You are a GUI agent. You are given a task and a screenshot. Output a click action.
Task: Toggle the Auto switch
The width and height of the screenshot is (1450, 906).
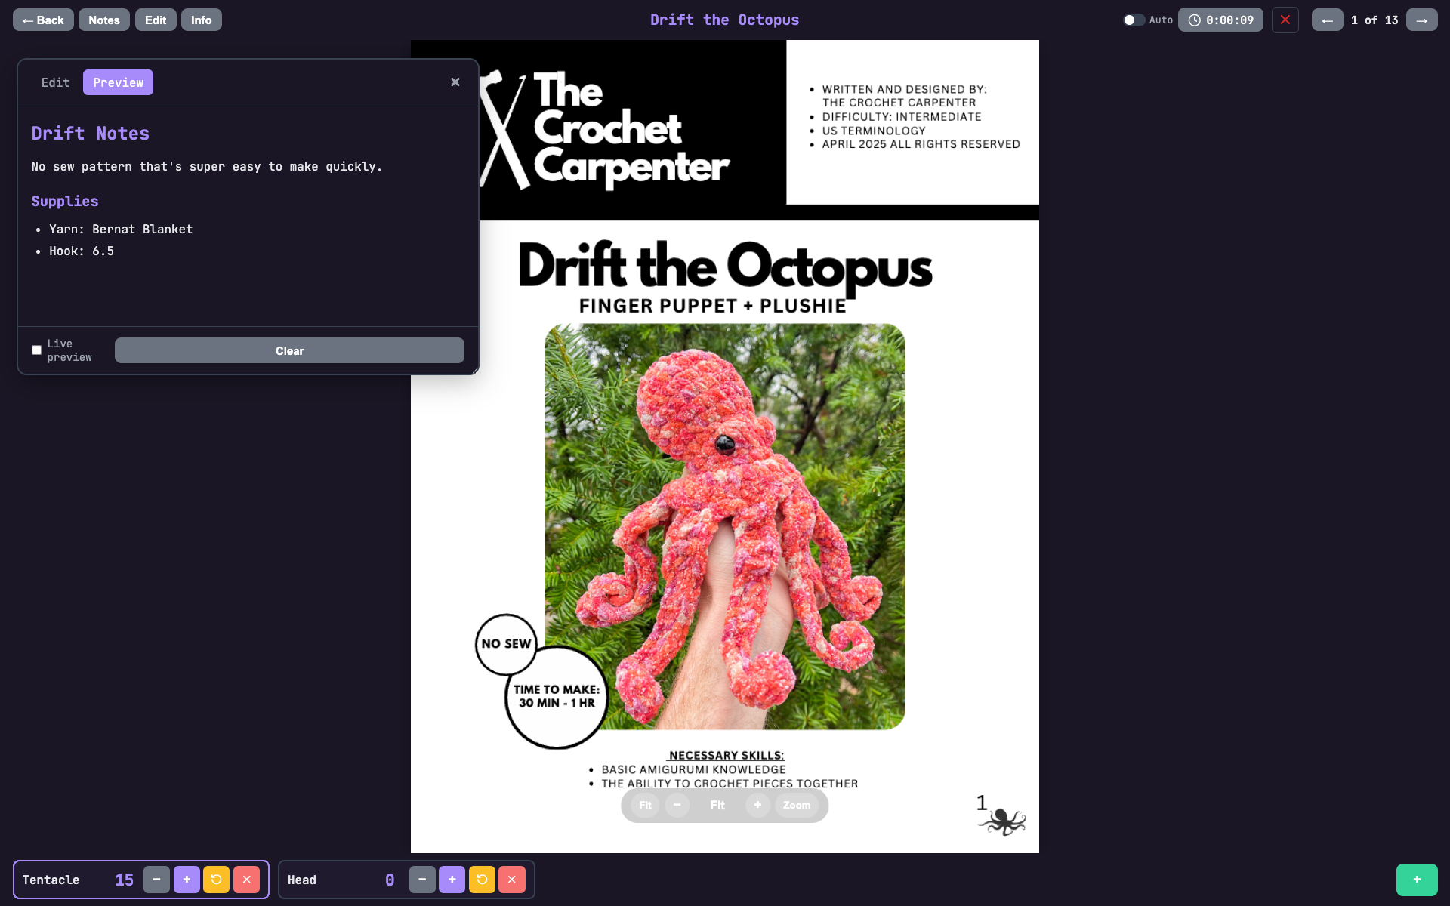(1133, 20)
